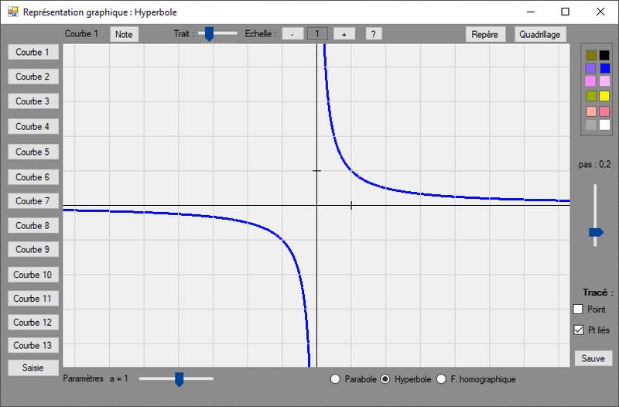Screen dimensions: 619x407
Task: Enable the Point trace checkbox
Action: [578, 310]
